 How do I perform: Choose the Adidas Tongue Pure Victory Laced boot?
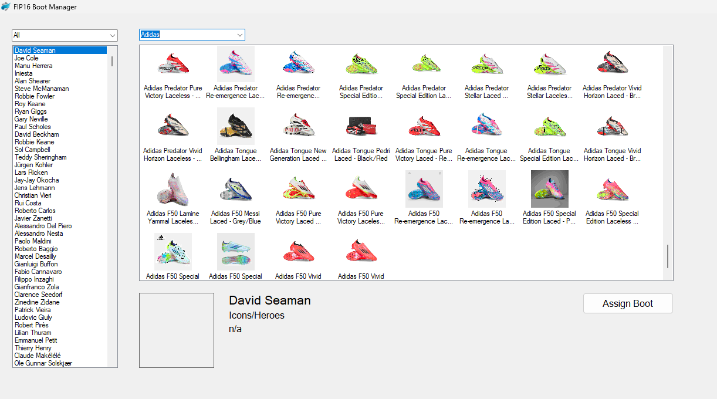tap(424, 136)
